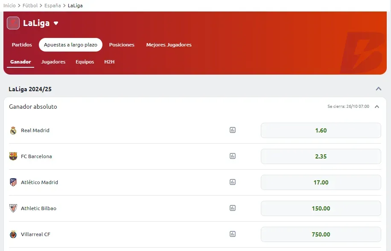Open stats icon for Real Madrid
Screen dimensions: 391x251
tap(232, 130)
